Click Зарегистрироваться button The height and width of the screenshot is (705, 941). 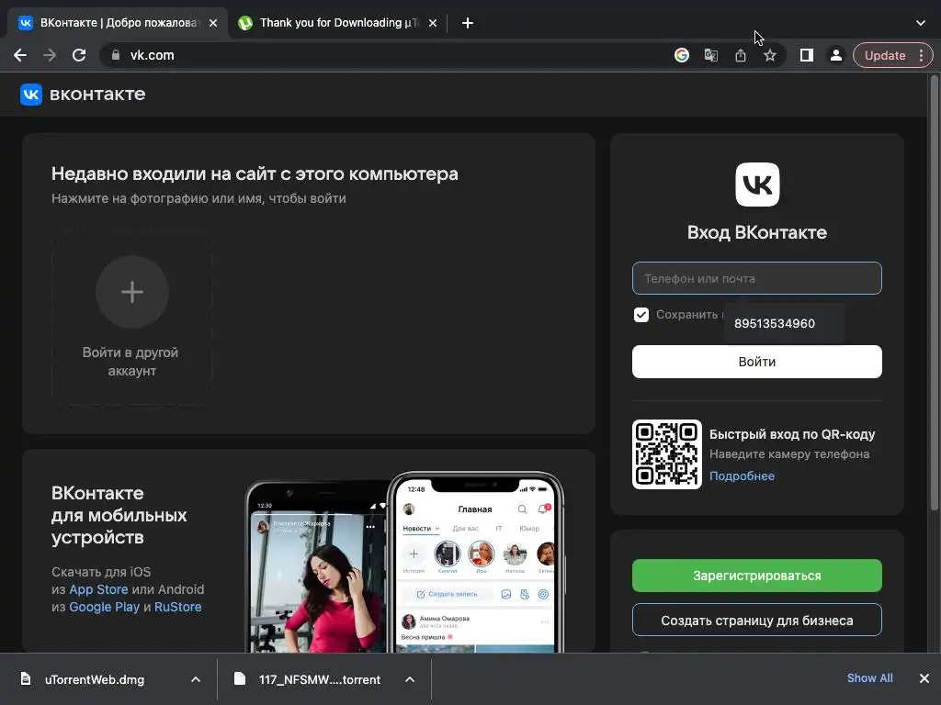pyautogui.click(x=757, y=576)
